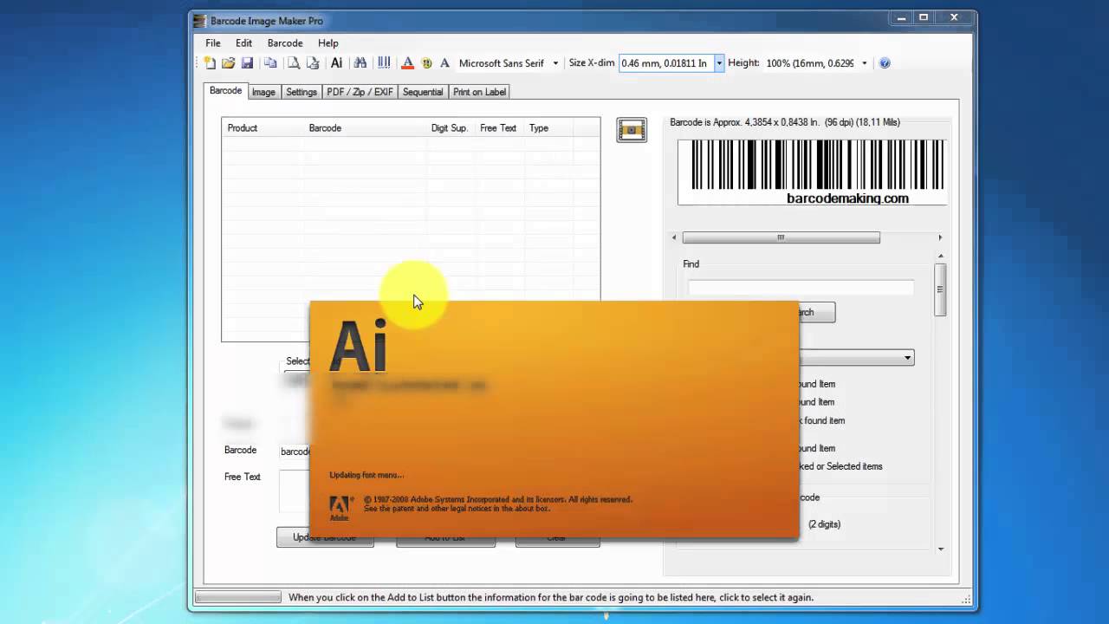Screen dimensions: 1109x624
Task: Switch to the Sequential tab
Action: pyautogui.click(x=423, y=92)
